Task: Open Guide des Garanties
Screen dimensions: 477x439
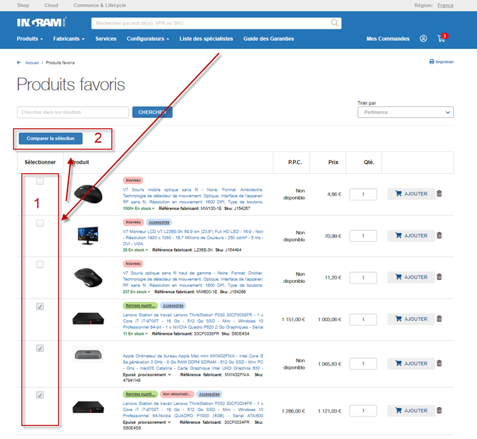Action: (x=268, y=39)
